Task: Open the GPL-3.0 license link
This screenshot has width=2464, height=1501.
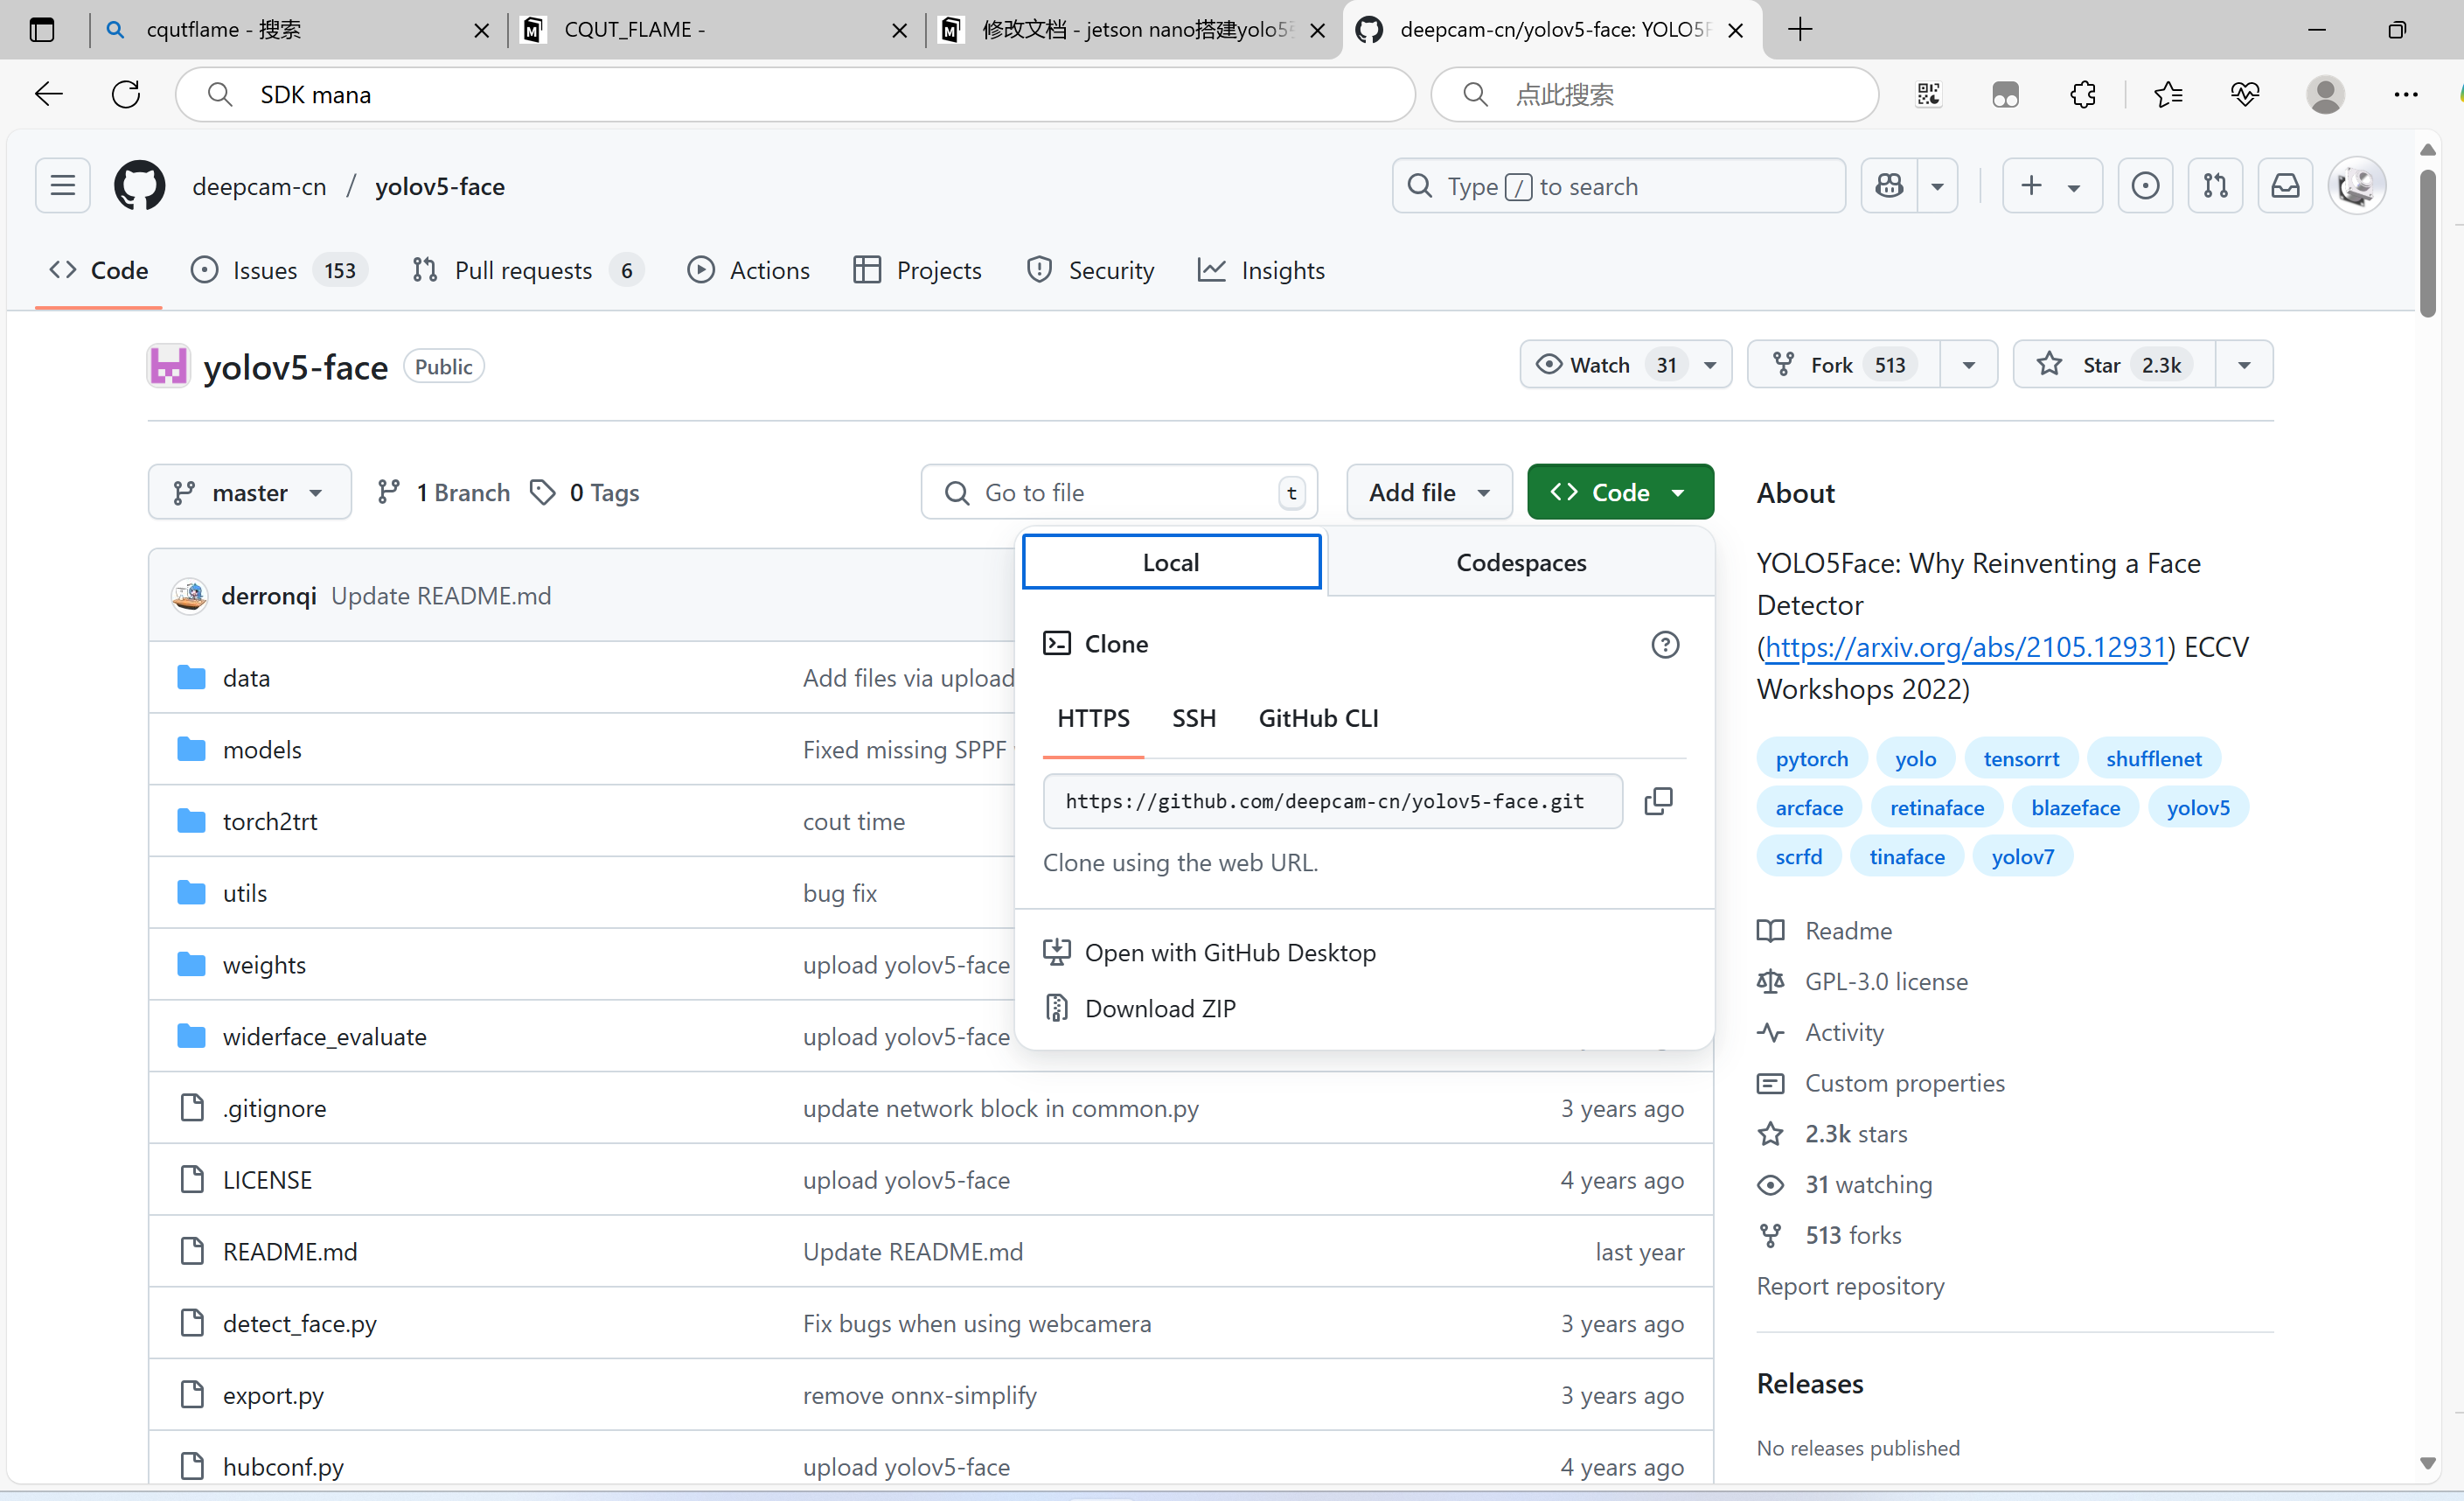Action: (x=1885, y=981)
